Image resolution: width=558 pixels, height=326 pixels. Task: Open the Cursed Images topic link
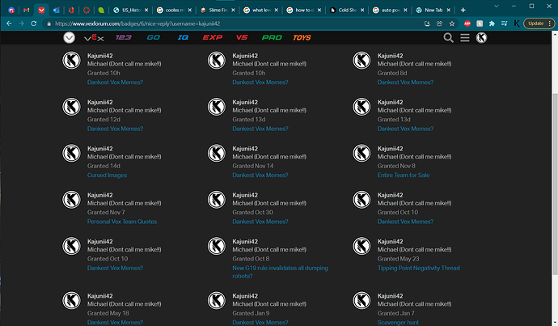pos(107,175)
